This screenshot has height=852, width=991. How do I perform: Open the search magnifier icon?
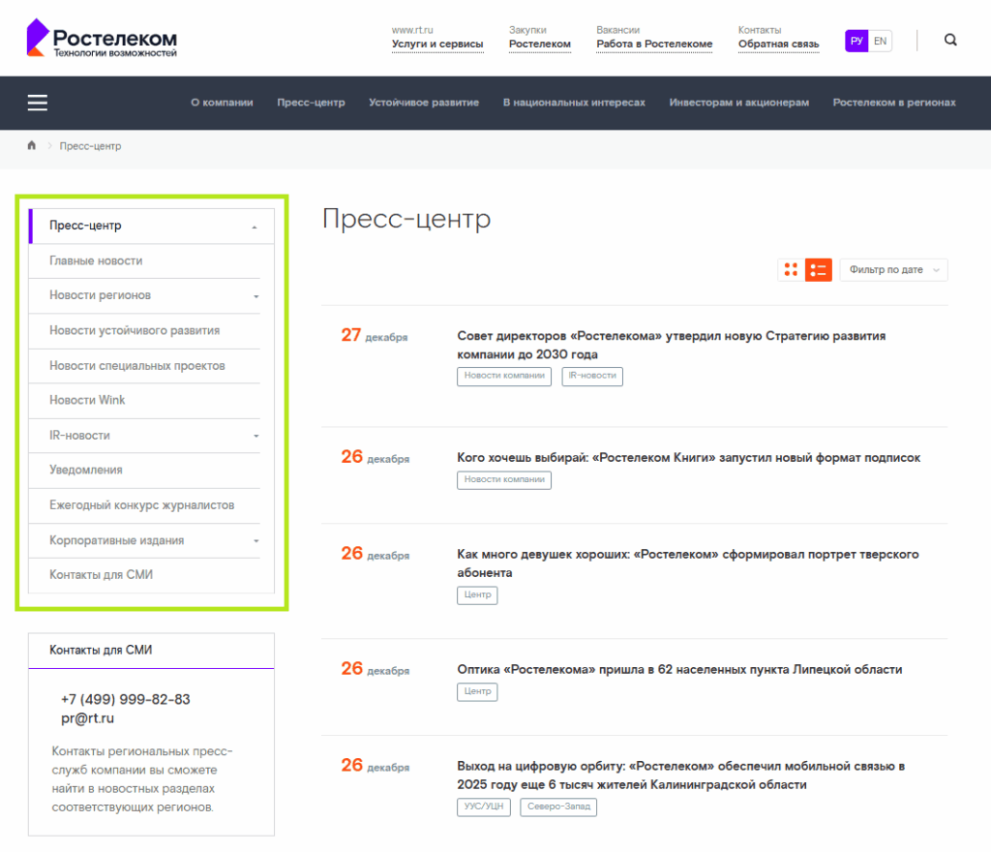[x=950, y=41]
